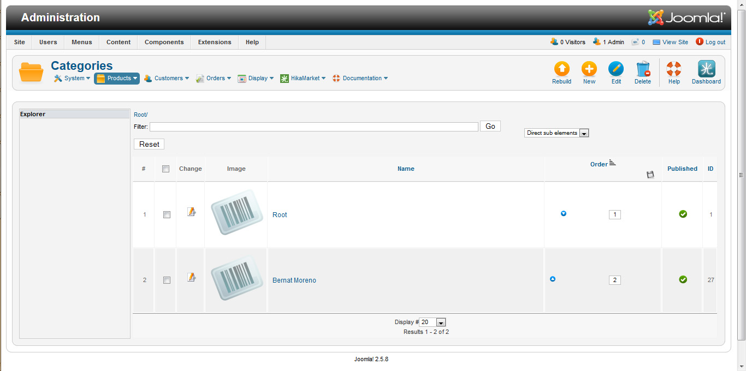The image size is (746, 371).
Task: Sort by ID column header
Action: click(711, 169)
